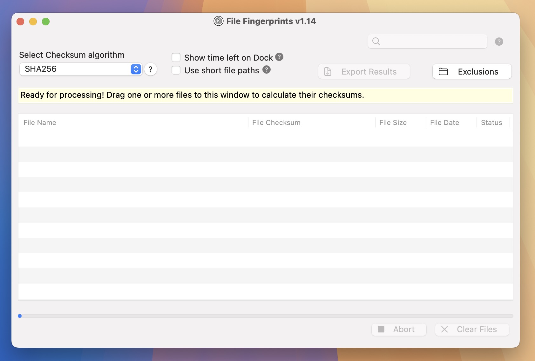Click the Exclusions button
Screen dimensions: 535x361
point(472,71)
